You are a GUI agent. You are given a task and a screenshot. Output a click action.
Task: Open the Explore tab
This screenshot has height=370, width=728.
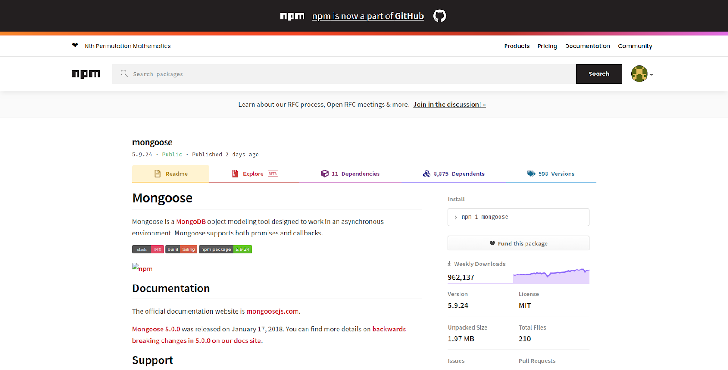[x=254, y=174]
